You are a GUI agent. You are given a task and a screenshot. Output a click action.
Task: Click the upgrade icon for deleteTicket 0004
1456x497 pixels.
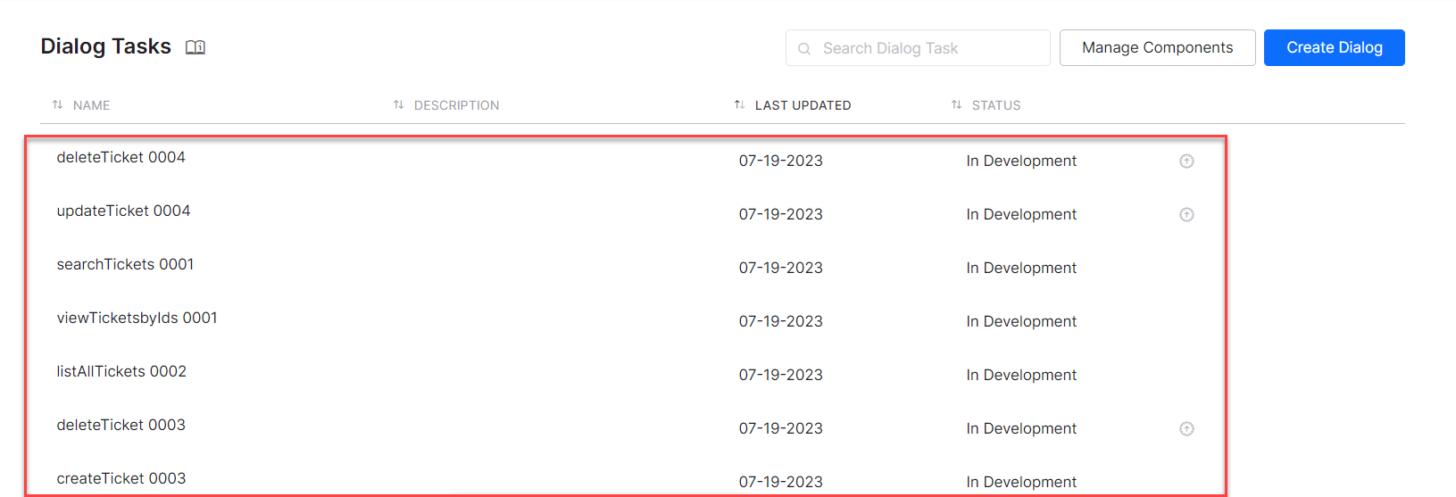click(1186, 162)
